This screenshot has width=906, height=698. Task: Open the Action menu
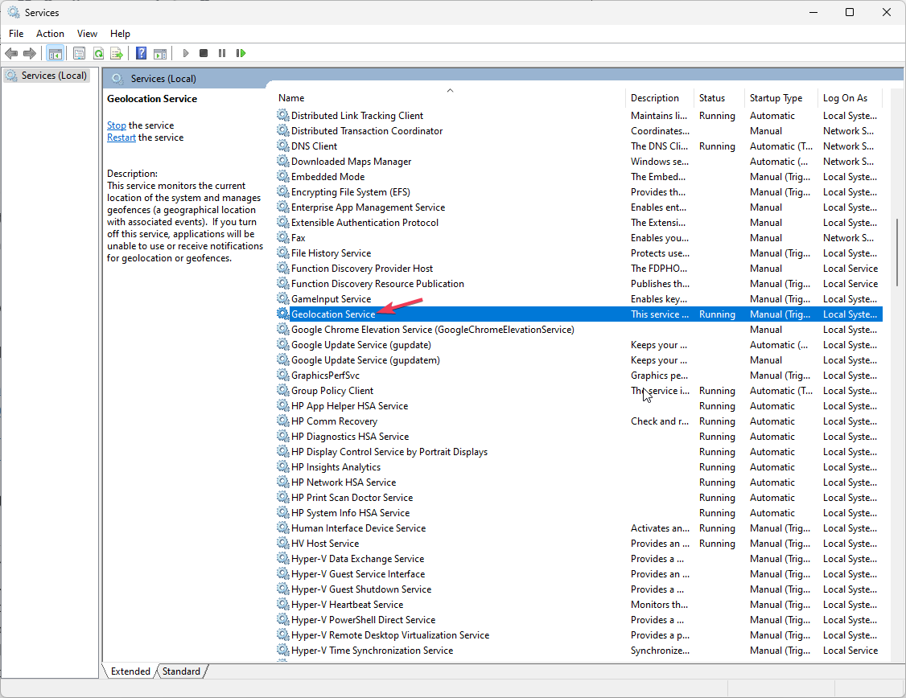(x=50, y=34)
